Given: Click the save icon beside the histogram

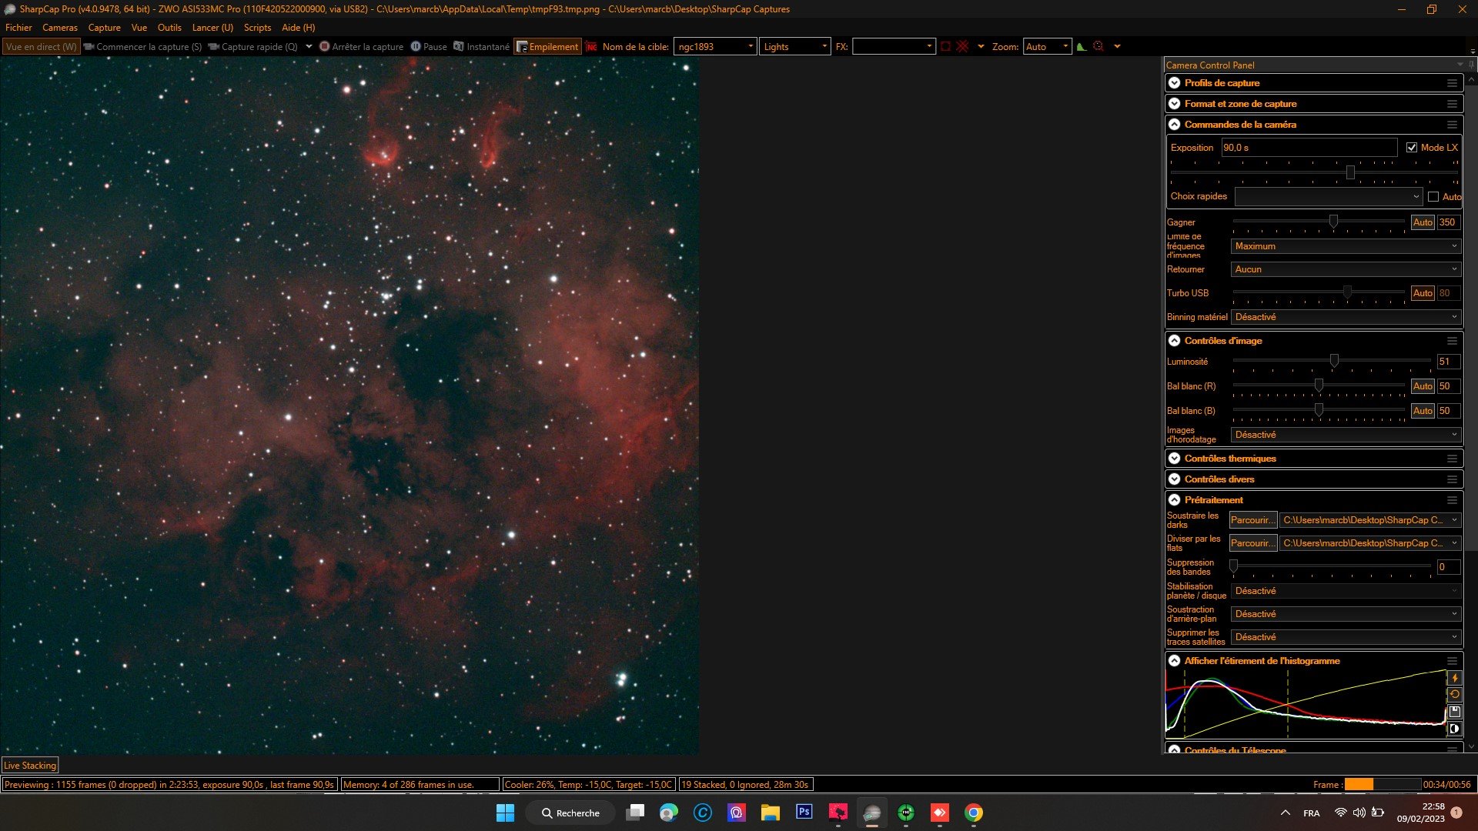Looking at the screenshot, I should pos(1454,712).
